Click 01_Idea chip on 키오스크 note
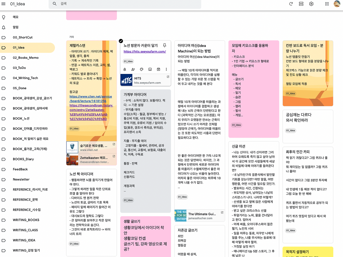 point(237,125)
